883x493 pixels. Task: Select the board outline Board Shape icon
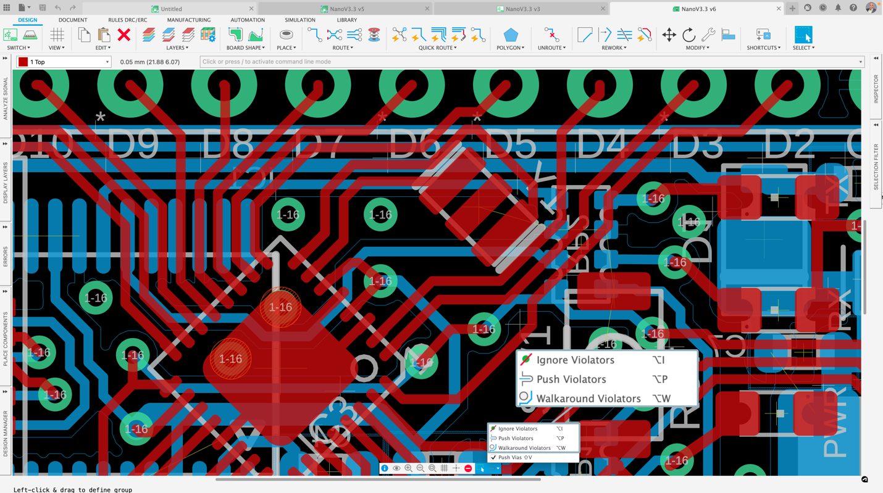pyautogui.click(x=235, y=35)
